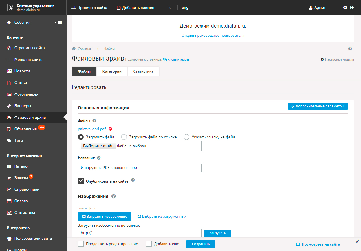361x251 pixels.
Task: Switch to the Категории tab
Action: pos(112,71)
